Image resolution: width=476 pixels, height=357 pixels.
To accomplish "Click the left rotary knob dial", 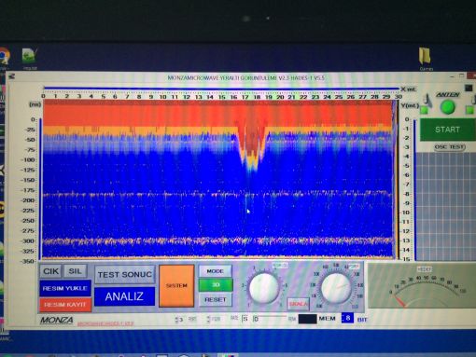I will click(x=264, y=288).
